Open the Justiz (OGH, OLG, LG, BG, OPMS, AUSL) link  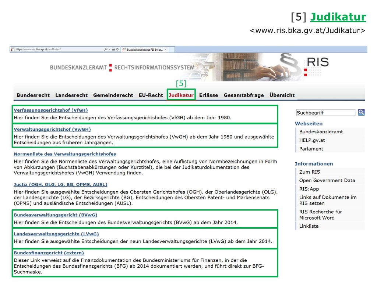pos(60,184)
